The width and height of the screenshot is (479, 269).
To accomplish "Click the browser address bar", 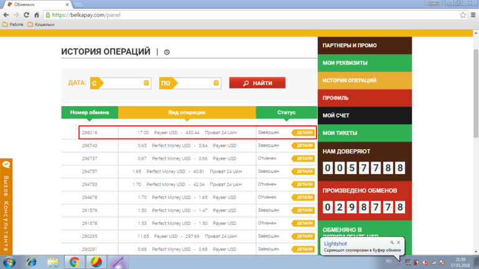I will point(249,15).
